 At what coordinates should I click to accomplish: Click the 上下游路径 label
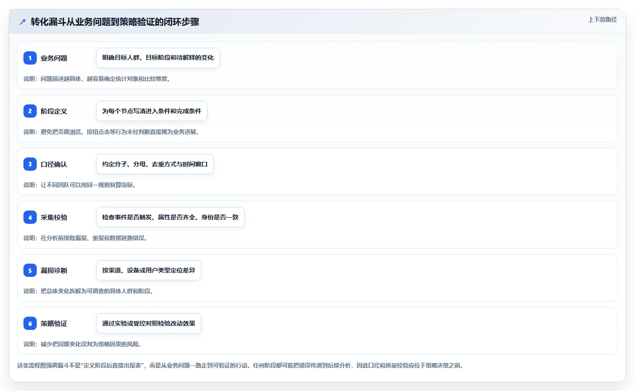[x=602, y=19]
